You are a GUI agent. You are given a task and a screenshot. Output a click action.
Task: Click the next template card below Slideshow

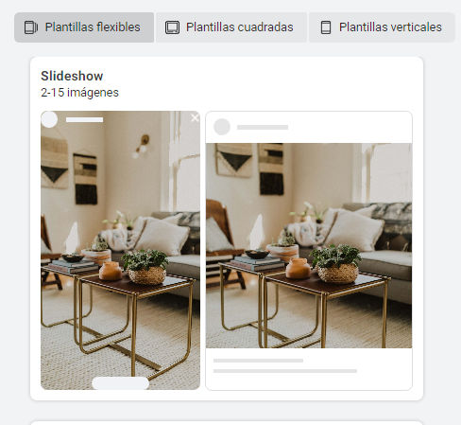click(x=227, y=423)
